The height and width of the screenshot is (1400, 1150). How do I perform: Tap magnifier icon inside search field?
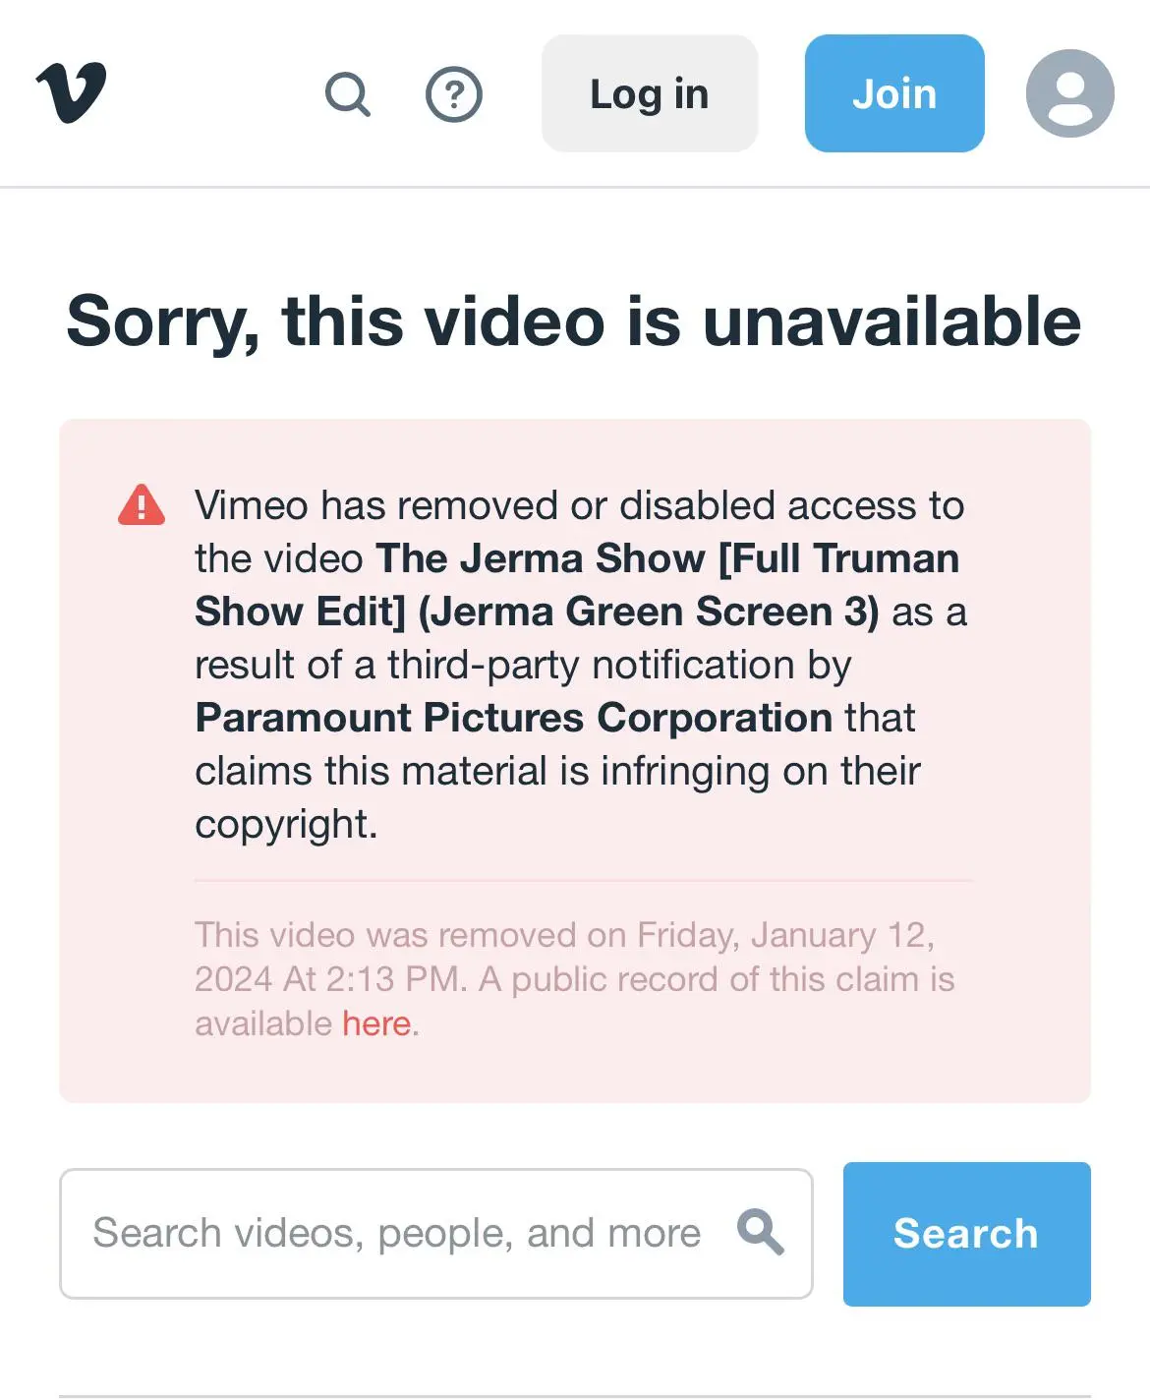click(x=761, y=1233)
